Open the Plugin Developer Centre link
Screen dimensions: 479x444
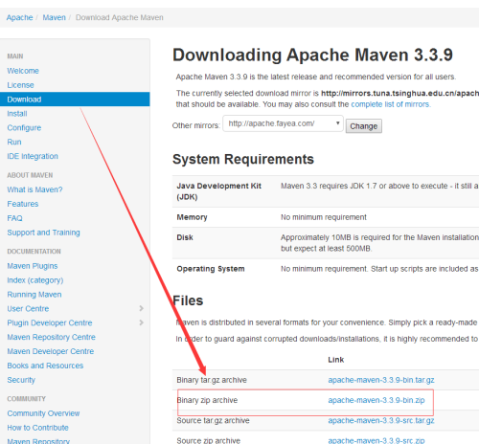point(50,322)
